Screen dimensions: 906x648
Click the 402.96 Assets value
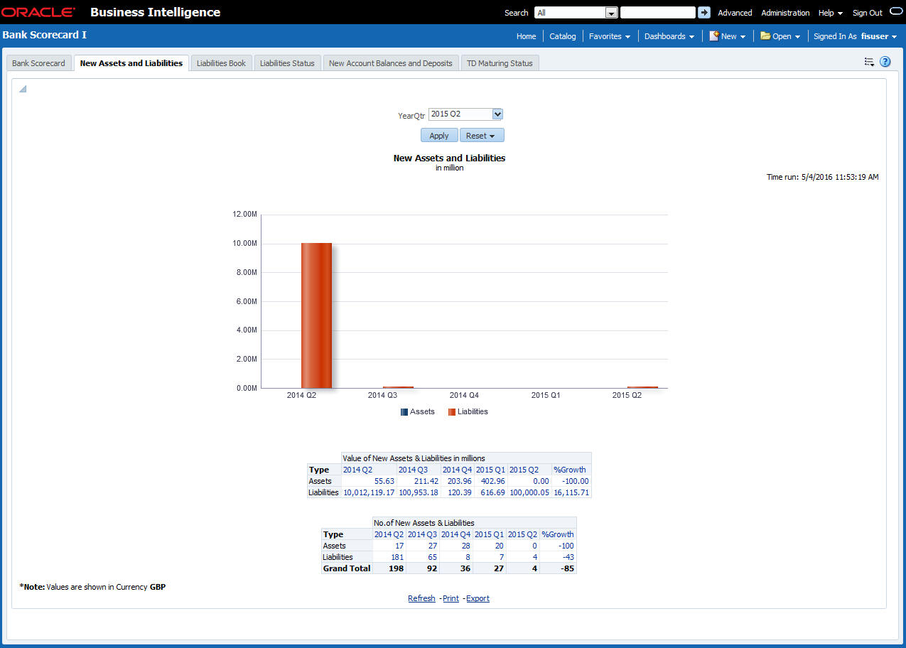coord(491,481)
